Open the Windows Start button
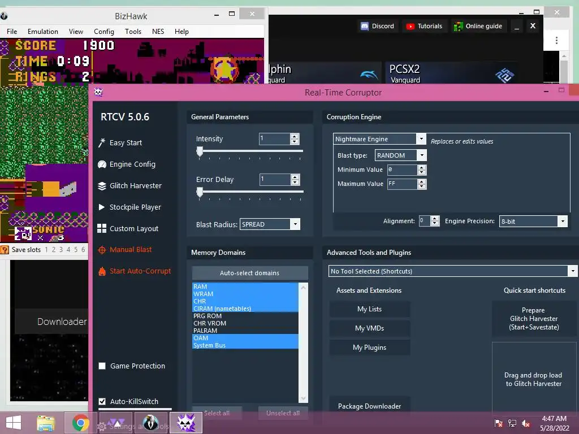The image size is (579, 434). tap(14, 423)
